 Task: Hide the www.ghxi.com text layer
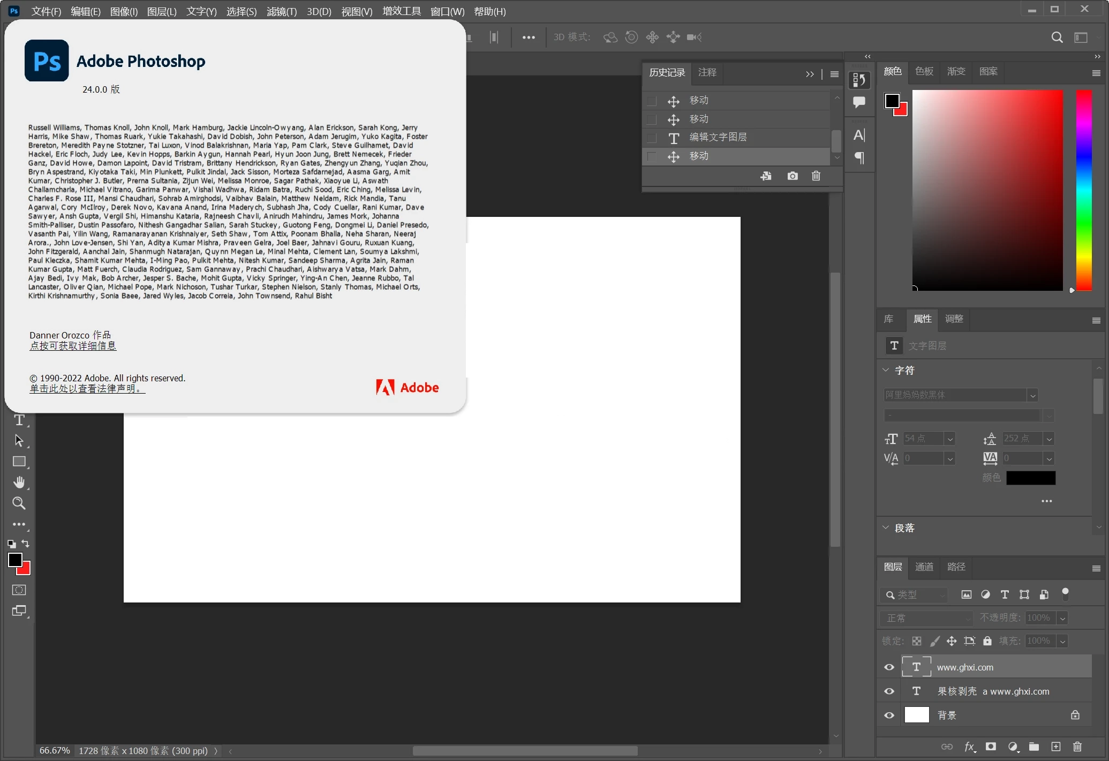tap(889, 667)
